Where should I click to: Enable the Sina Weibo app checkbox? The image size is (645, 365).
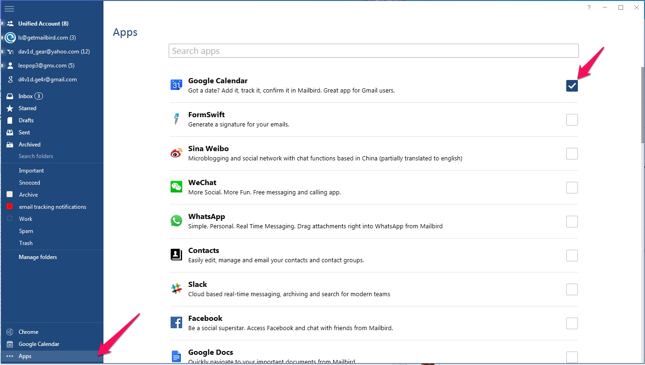pos(572,153)
